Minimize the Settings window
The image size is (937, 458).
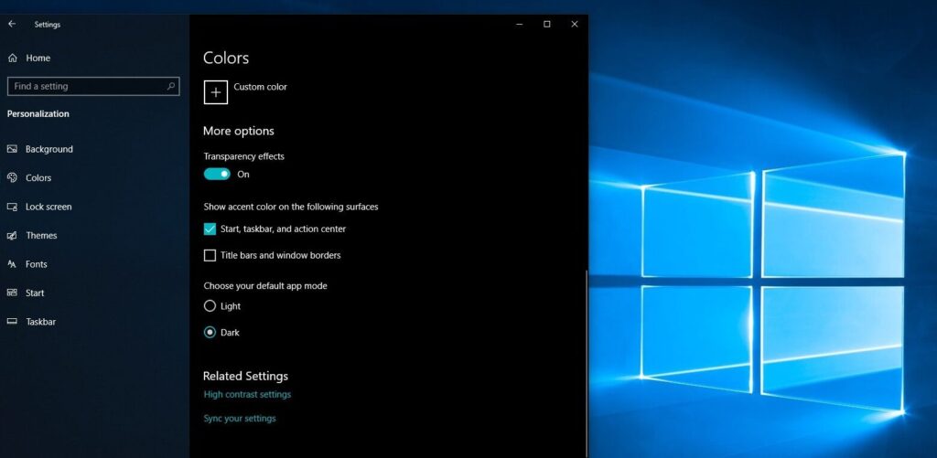coord(520,24)
